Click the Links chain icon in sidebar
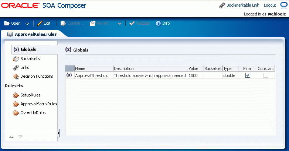Viewport: 289px width, 151px height. pyautogui.click(x=16, y=68)
